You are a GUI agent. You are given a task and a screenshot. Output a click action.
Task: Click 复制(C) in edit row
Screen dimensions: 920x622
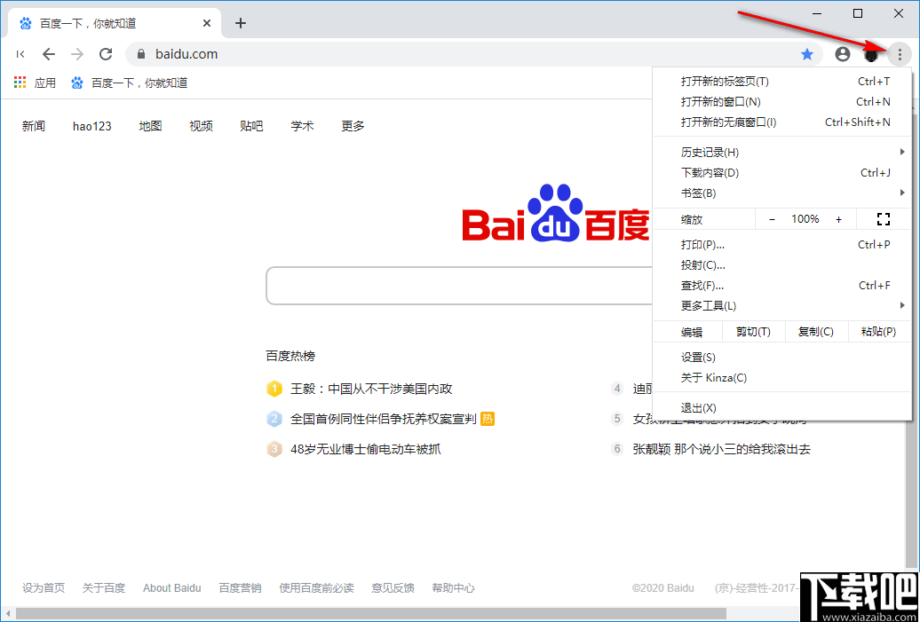[816, 332]
